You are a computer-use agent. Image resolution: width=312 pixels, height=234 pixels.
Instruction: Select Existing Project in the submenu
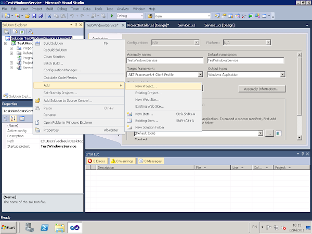click(x=163, y=93)
